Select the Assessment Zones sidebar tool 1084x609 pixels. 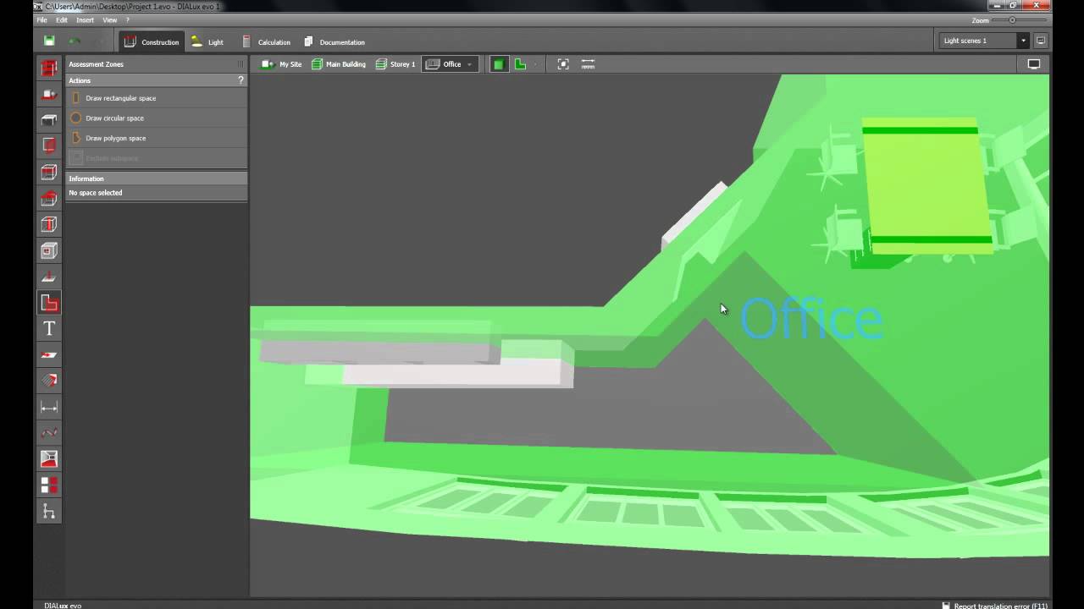tap(49, 302)
